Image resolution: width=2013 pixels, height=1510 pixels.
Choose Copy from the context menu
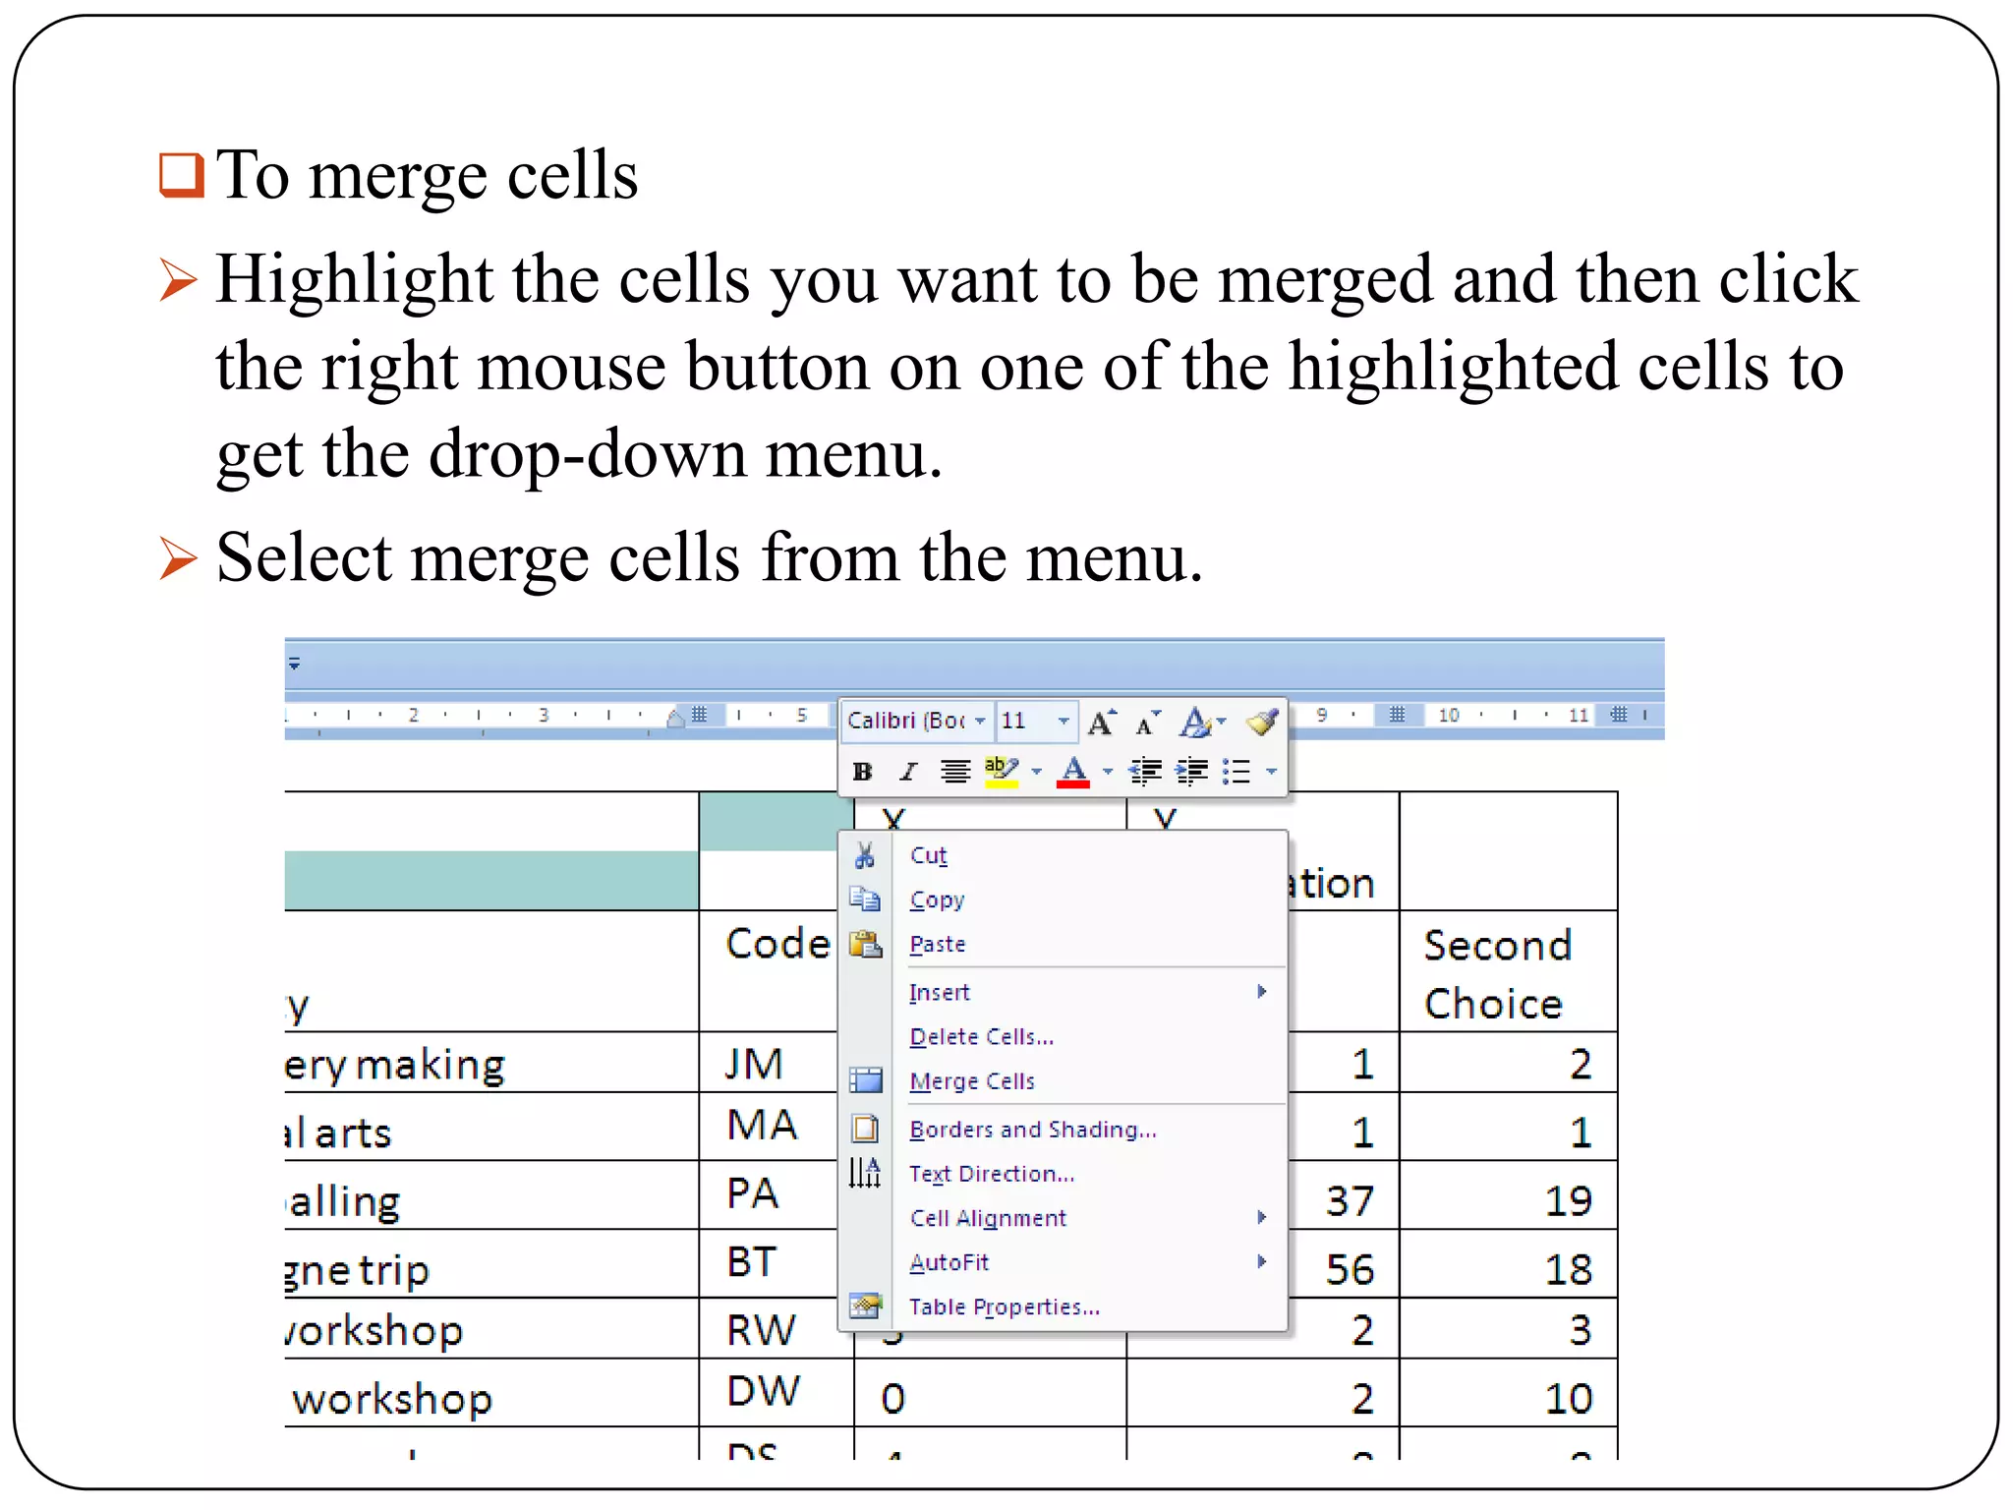(x=937, y=900)
